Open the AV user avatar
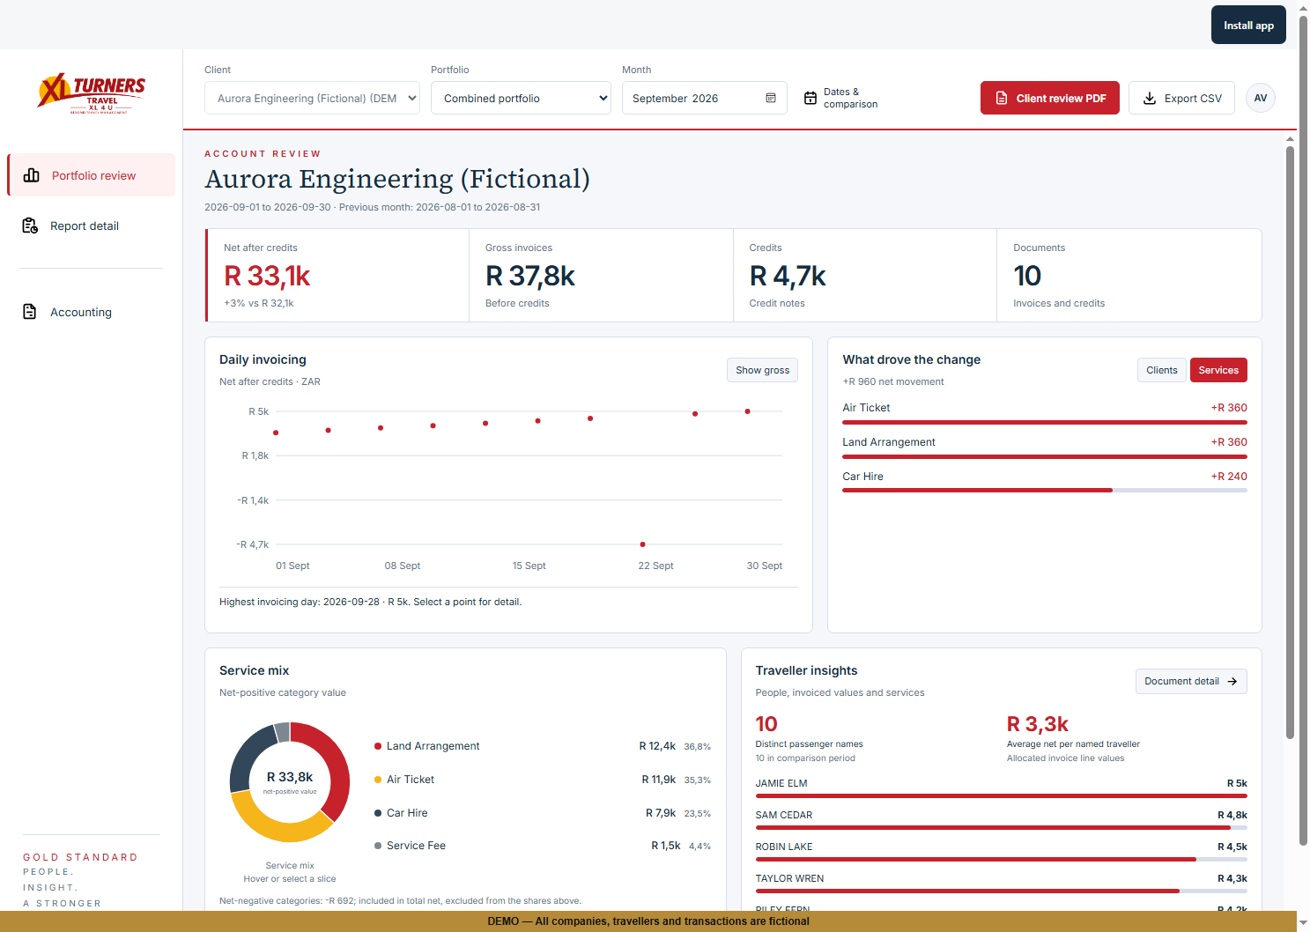1310x932 pixels. click(1261, 98)
